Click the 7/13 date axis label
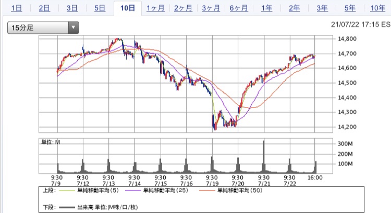The height and width of the screenshot is (213, 391). pos(109,184)
